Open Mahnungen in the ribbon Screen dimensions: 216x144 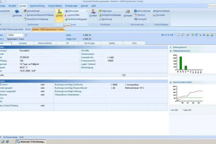pos(72,11)
